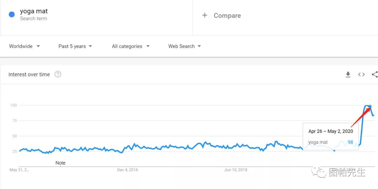Image resolution: width=378 pixels, height=189 pixels.
Task: Expand the All categories dropdown
Action: pos(131,46)
